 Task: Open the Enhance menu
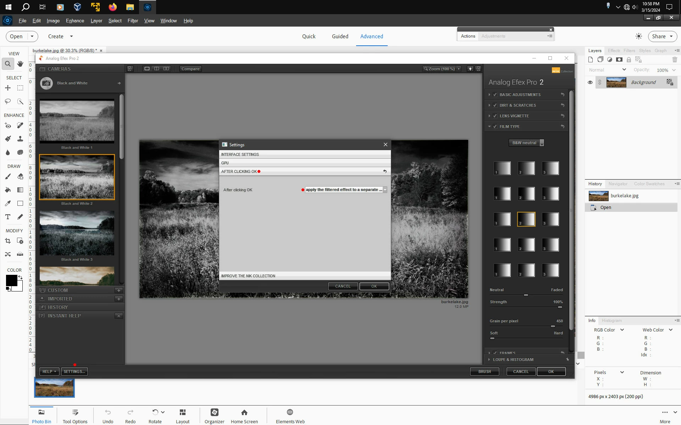(x=75, y=21)
